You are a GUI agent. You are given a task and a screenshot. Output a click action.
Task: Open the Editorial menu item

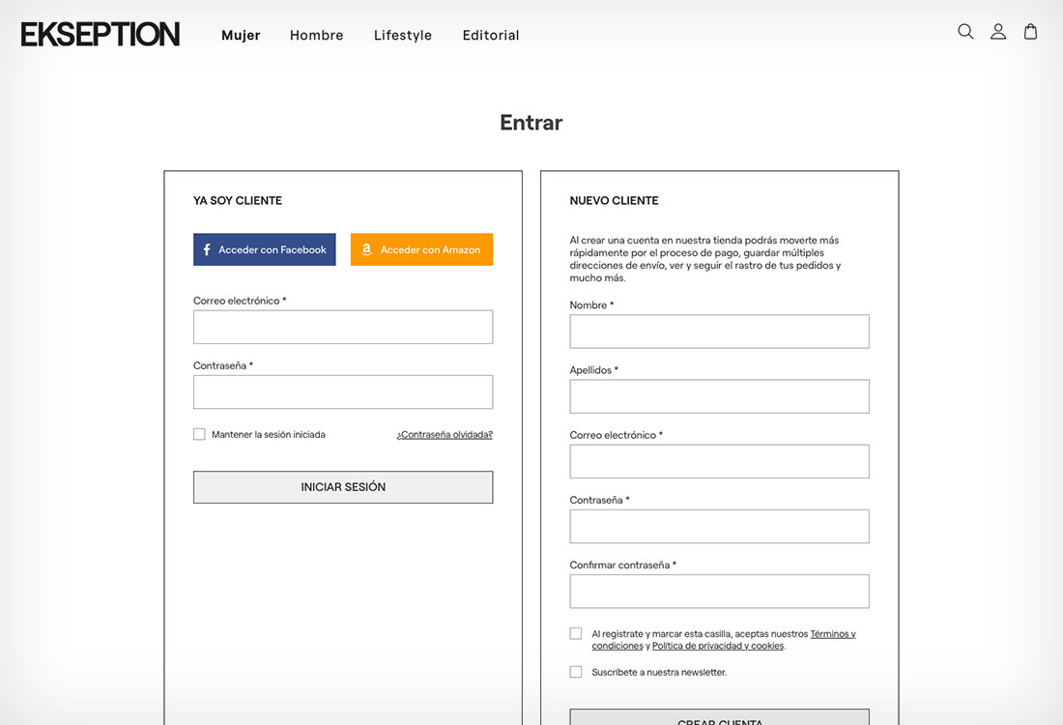[491, 36]
